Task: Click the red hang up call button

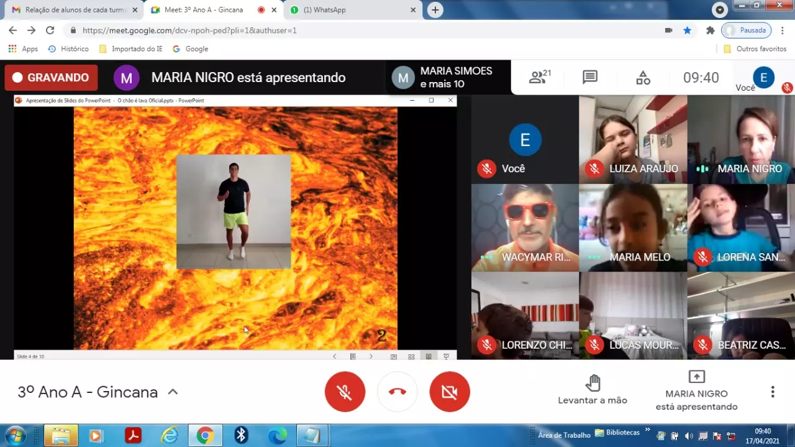Action: tap(397, 392)
